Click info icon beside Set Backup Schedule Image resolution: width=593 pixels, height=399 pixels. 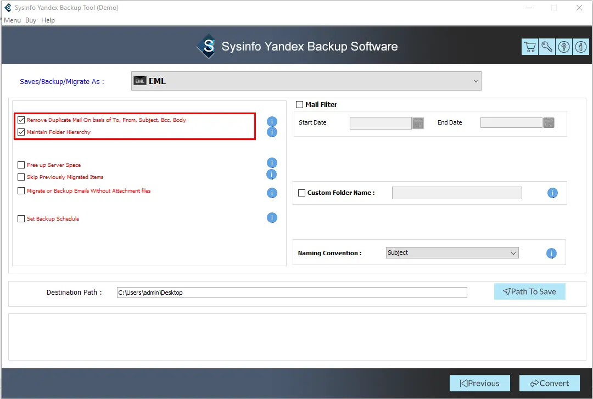point(272,218)
